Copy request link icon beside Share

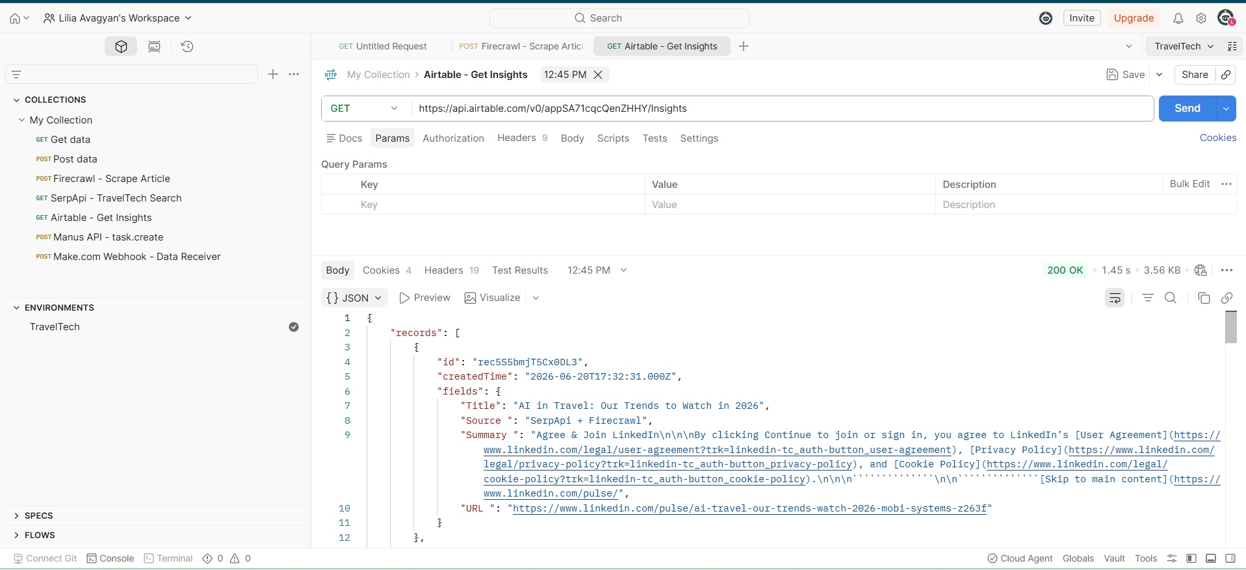[x=1226, y=75]
